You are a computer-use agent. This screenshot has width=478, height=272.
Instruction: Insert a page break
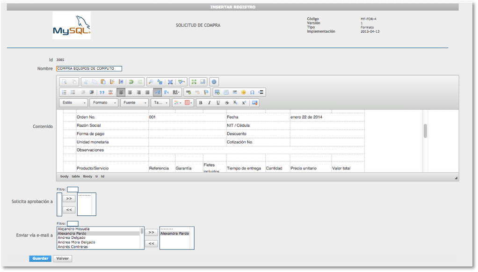click(x=261, y=92)
